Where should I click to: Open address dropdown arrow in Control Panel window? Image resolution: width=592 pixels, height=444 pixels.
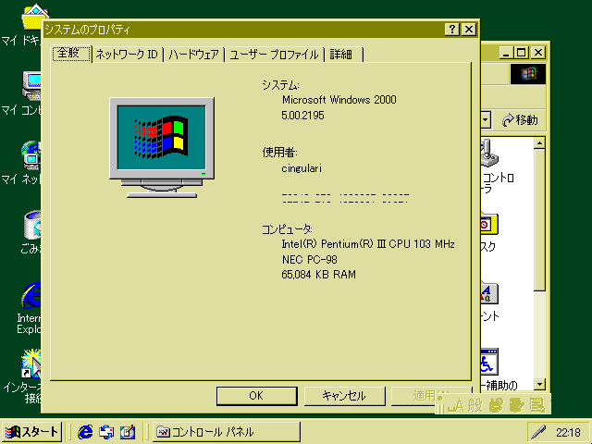486,120
